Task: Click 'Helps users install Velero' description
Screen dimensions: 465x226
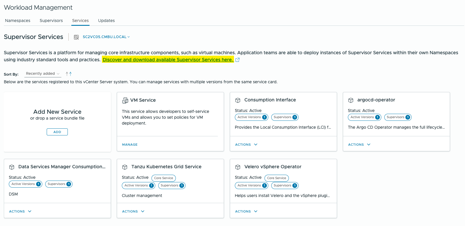Action: 282,196
